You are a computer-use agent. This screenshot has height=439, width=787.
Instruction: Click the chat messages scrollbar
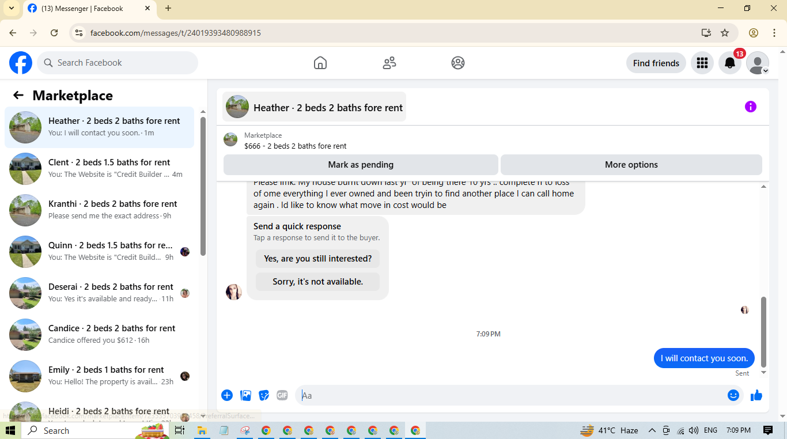[764, 331]
